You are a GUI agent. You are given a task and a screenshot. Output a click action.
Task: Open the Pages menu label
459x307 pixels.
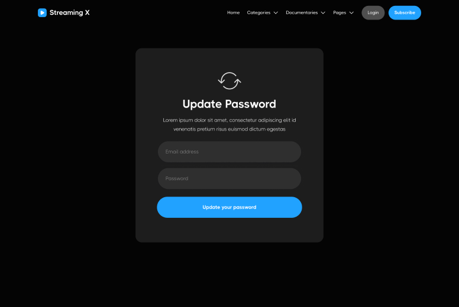[x=340, y=12]
